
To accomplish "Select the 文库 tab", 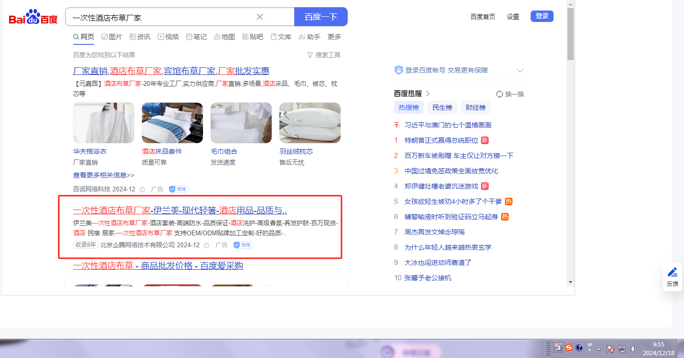I will tap(281, 37).
